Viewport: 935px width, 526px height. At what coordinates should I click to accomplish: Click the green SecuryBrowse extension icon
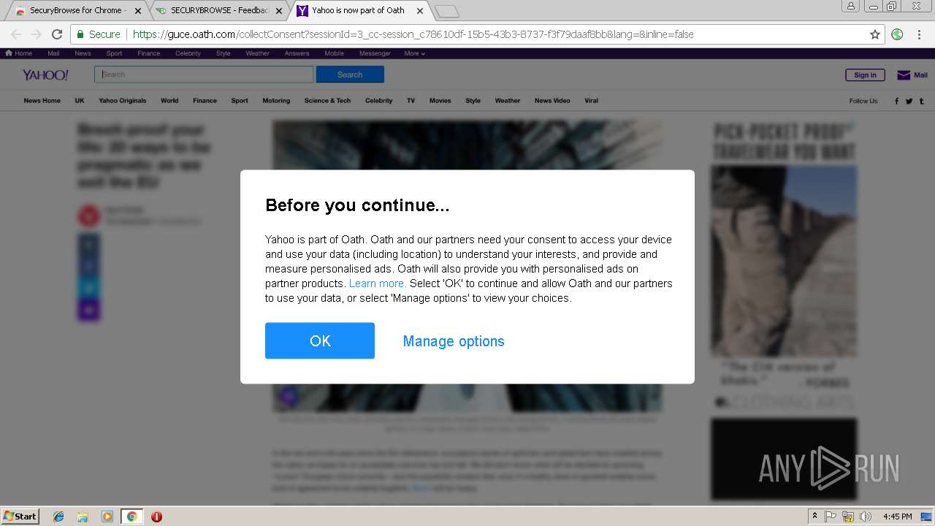coord(897,34)
